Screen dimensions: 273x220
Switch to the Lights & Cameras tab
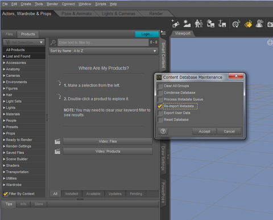[x=118, y=14]
